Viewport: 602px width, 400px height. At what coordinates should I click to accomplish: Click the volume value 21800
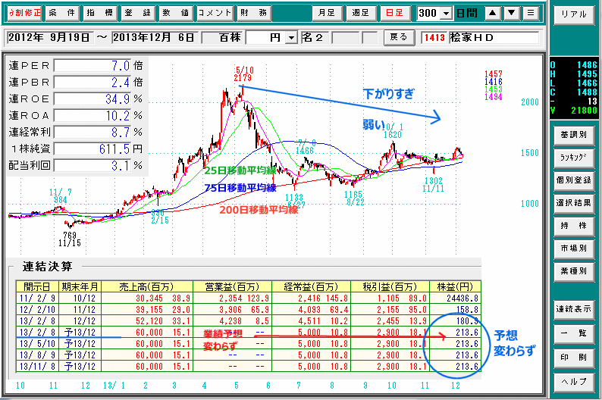(584, 111)
